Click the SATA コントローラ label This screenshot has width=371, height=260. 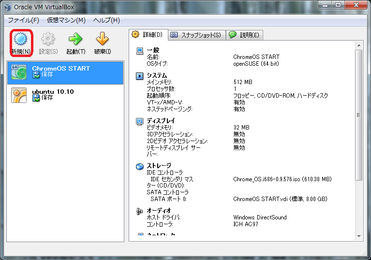tap(167, 192)
